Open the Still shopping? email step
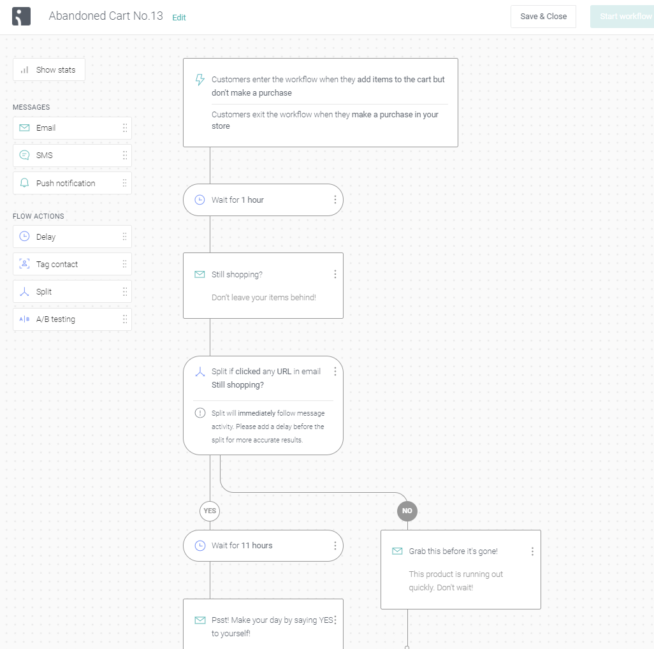 263,286
